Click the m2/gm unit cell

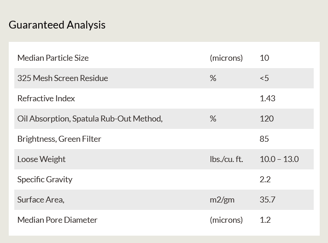[x=222, y=200]
